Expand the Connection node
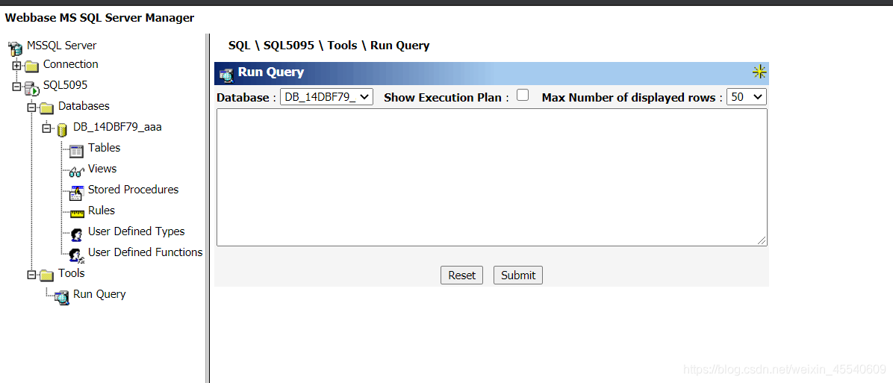The image size is (893, 383). (16, 66)
